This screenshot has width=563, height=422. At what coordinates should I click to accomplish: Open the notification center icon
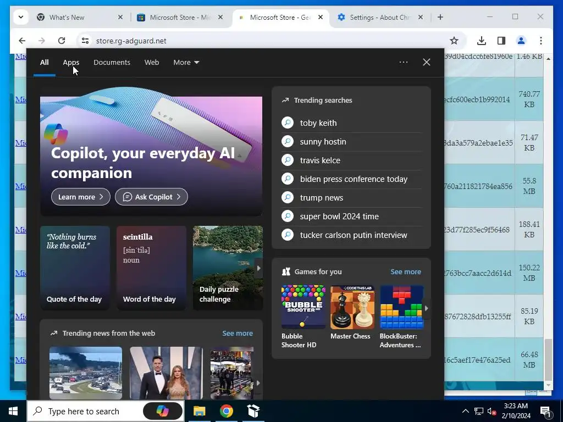point(545,412)
